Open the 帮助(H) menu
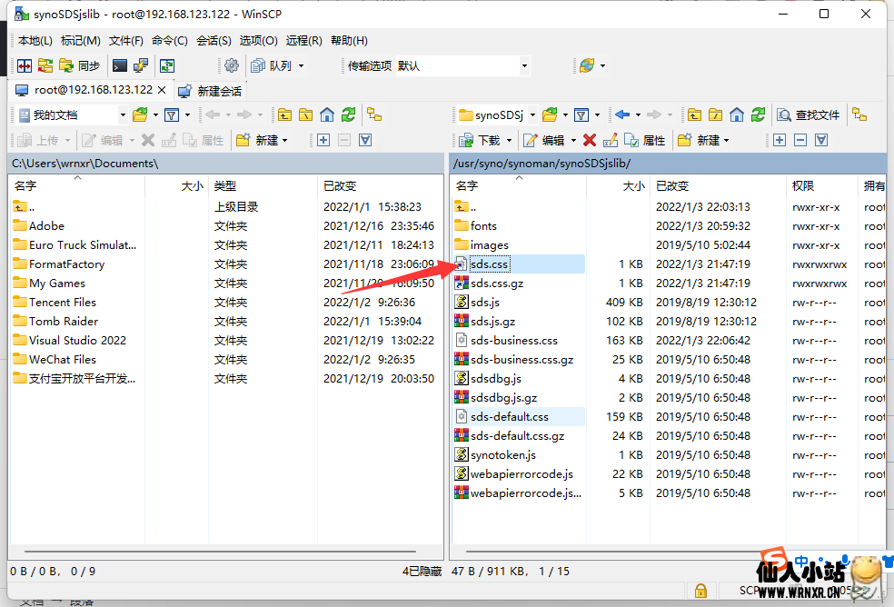The image size is (894, 607). click(349, 41)
